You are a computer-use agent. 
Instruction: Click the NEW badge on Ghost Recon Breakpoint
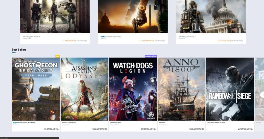[57, 56]
